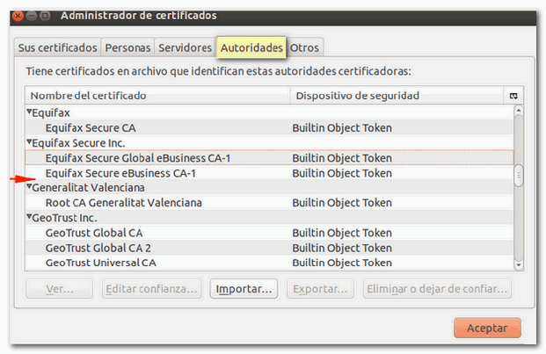Viewport: 546px width, 354px height.
Task: Open the Personas tab
Action: [x=128, y=47]
